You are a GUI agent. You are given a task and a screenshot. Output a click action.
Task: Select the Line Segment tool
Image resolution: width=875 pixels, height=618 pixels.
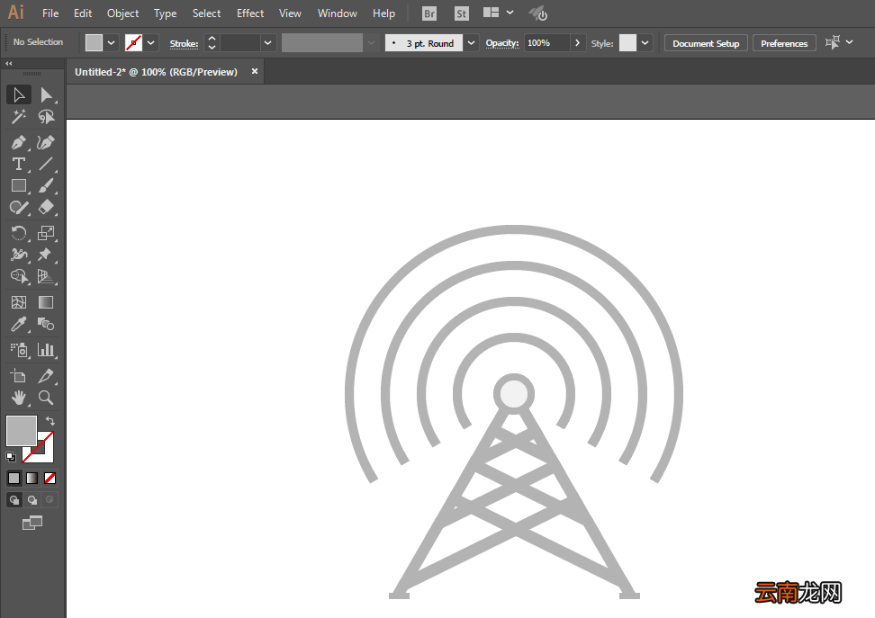[x=46, y=164]
